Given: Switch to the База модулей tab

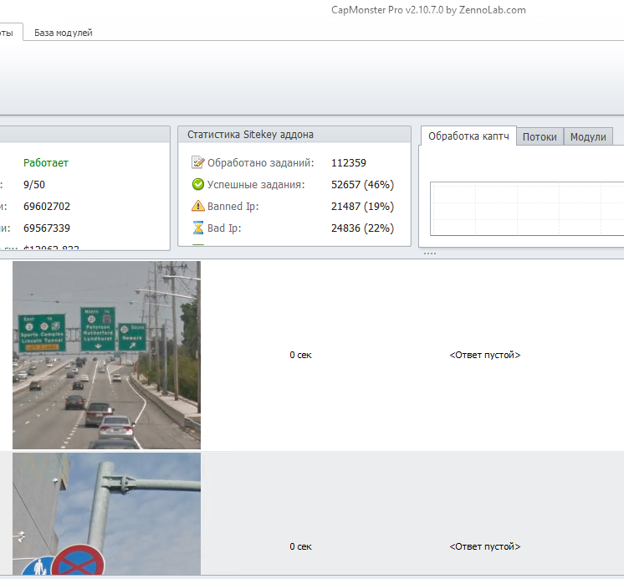Looking at the screenshot, I should click(x=64, y=33).
